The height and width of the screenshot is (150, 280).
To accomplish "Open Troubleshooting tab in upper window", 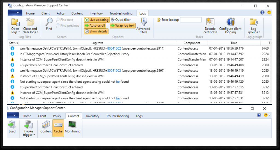I will coord(121,13).
